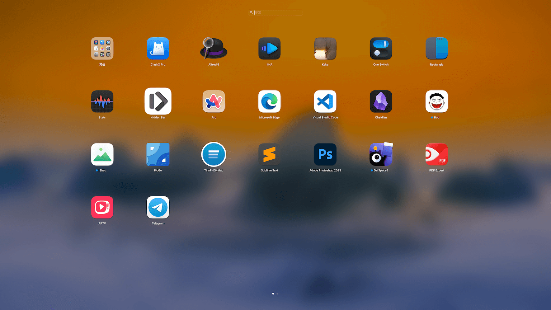551x310 pixels.
Task: Open PDF Expert
Action: [437, 154]
